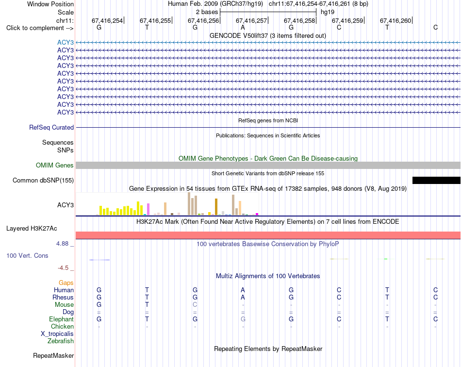Click the 'Click to complement -->' label
461x367 pixels.
tap(40, 28)
